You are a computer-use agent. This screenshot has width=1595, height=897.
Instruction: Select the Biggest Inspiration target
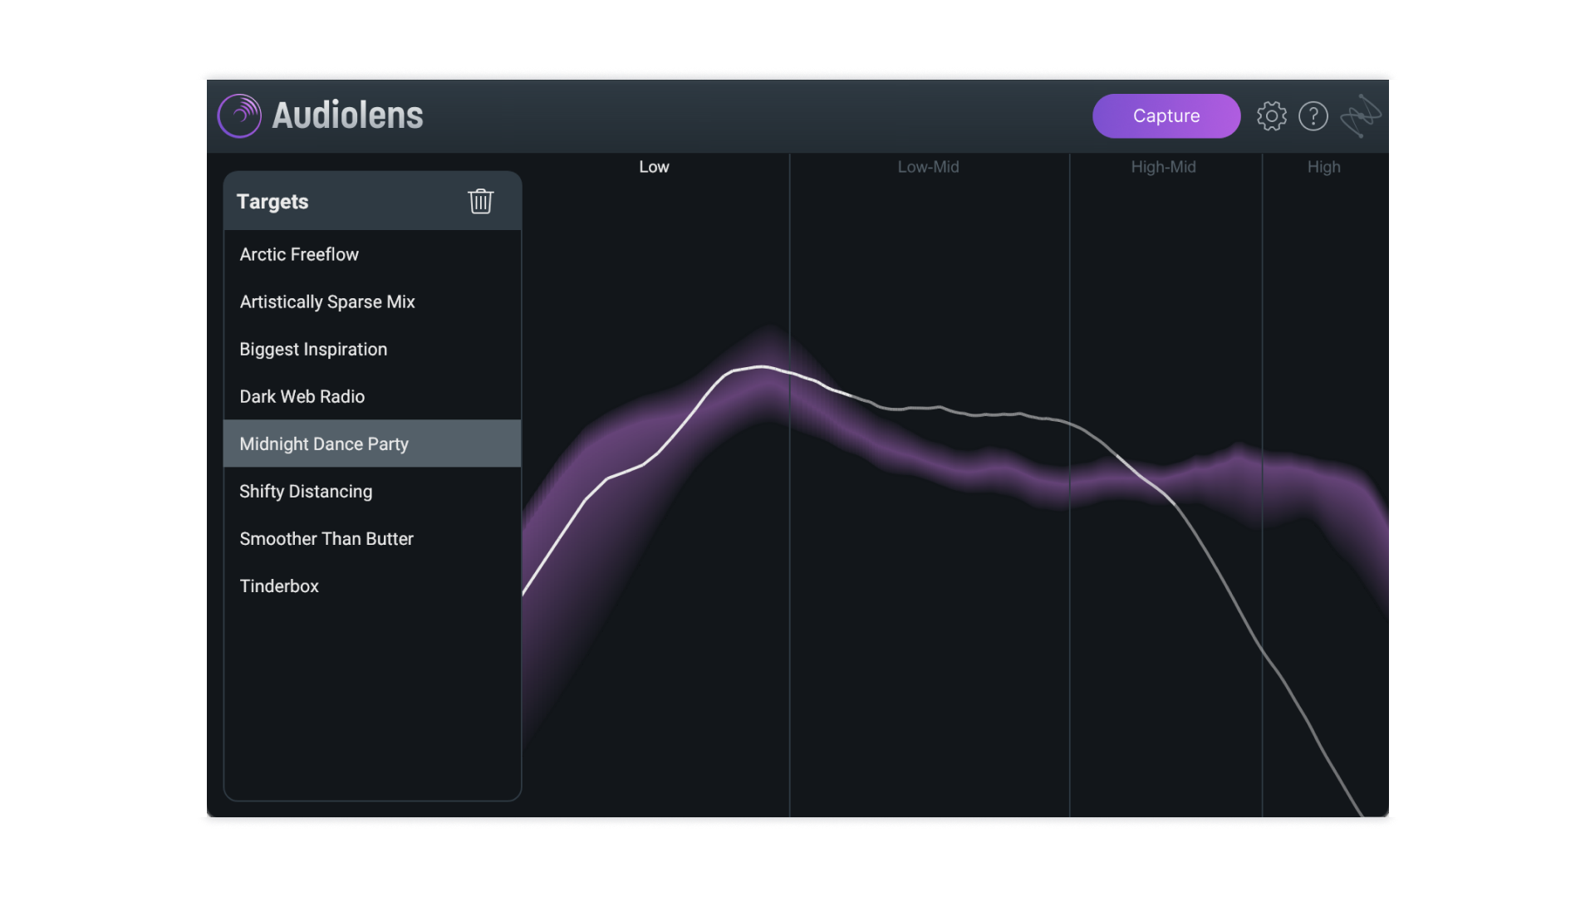pyautogui.click(x=313, y=350)
